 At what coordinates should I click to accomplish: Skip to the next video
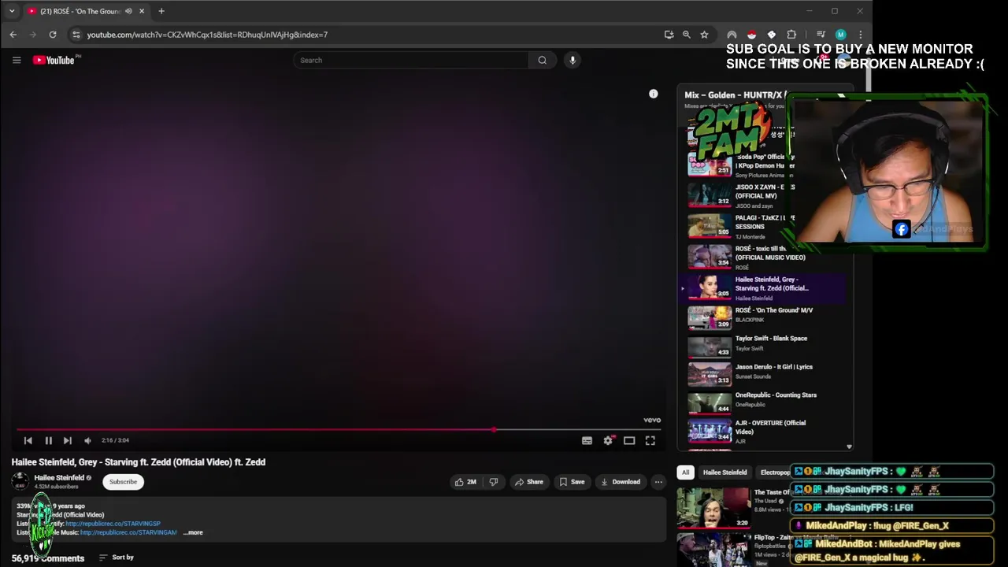pyautogui.click(x=68, y=440)
